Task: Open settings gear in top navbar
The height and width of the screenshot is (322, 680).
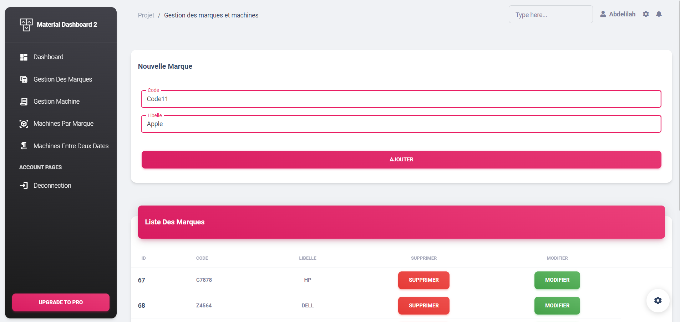Action: 646,14
